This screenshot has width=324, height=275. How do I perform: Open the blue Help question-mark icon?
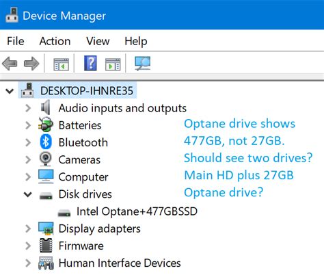click(90, 63)
